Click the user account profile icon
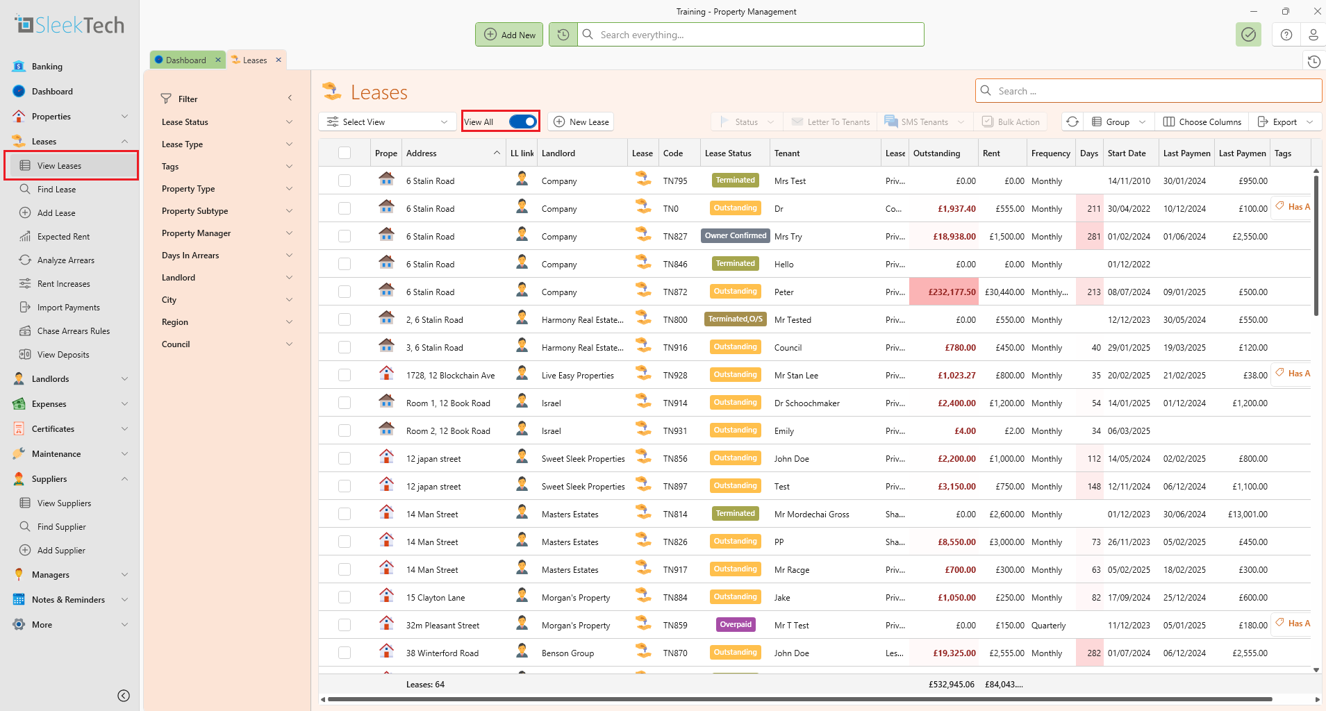 pos(1313,35)
